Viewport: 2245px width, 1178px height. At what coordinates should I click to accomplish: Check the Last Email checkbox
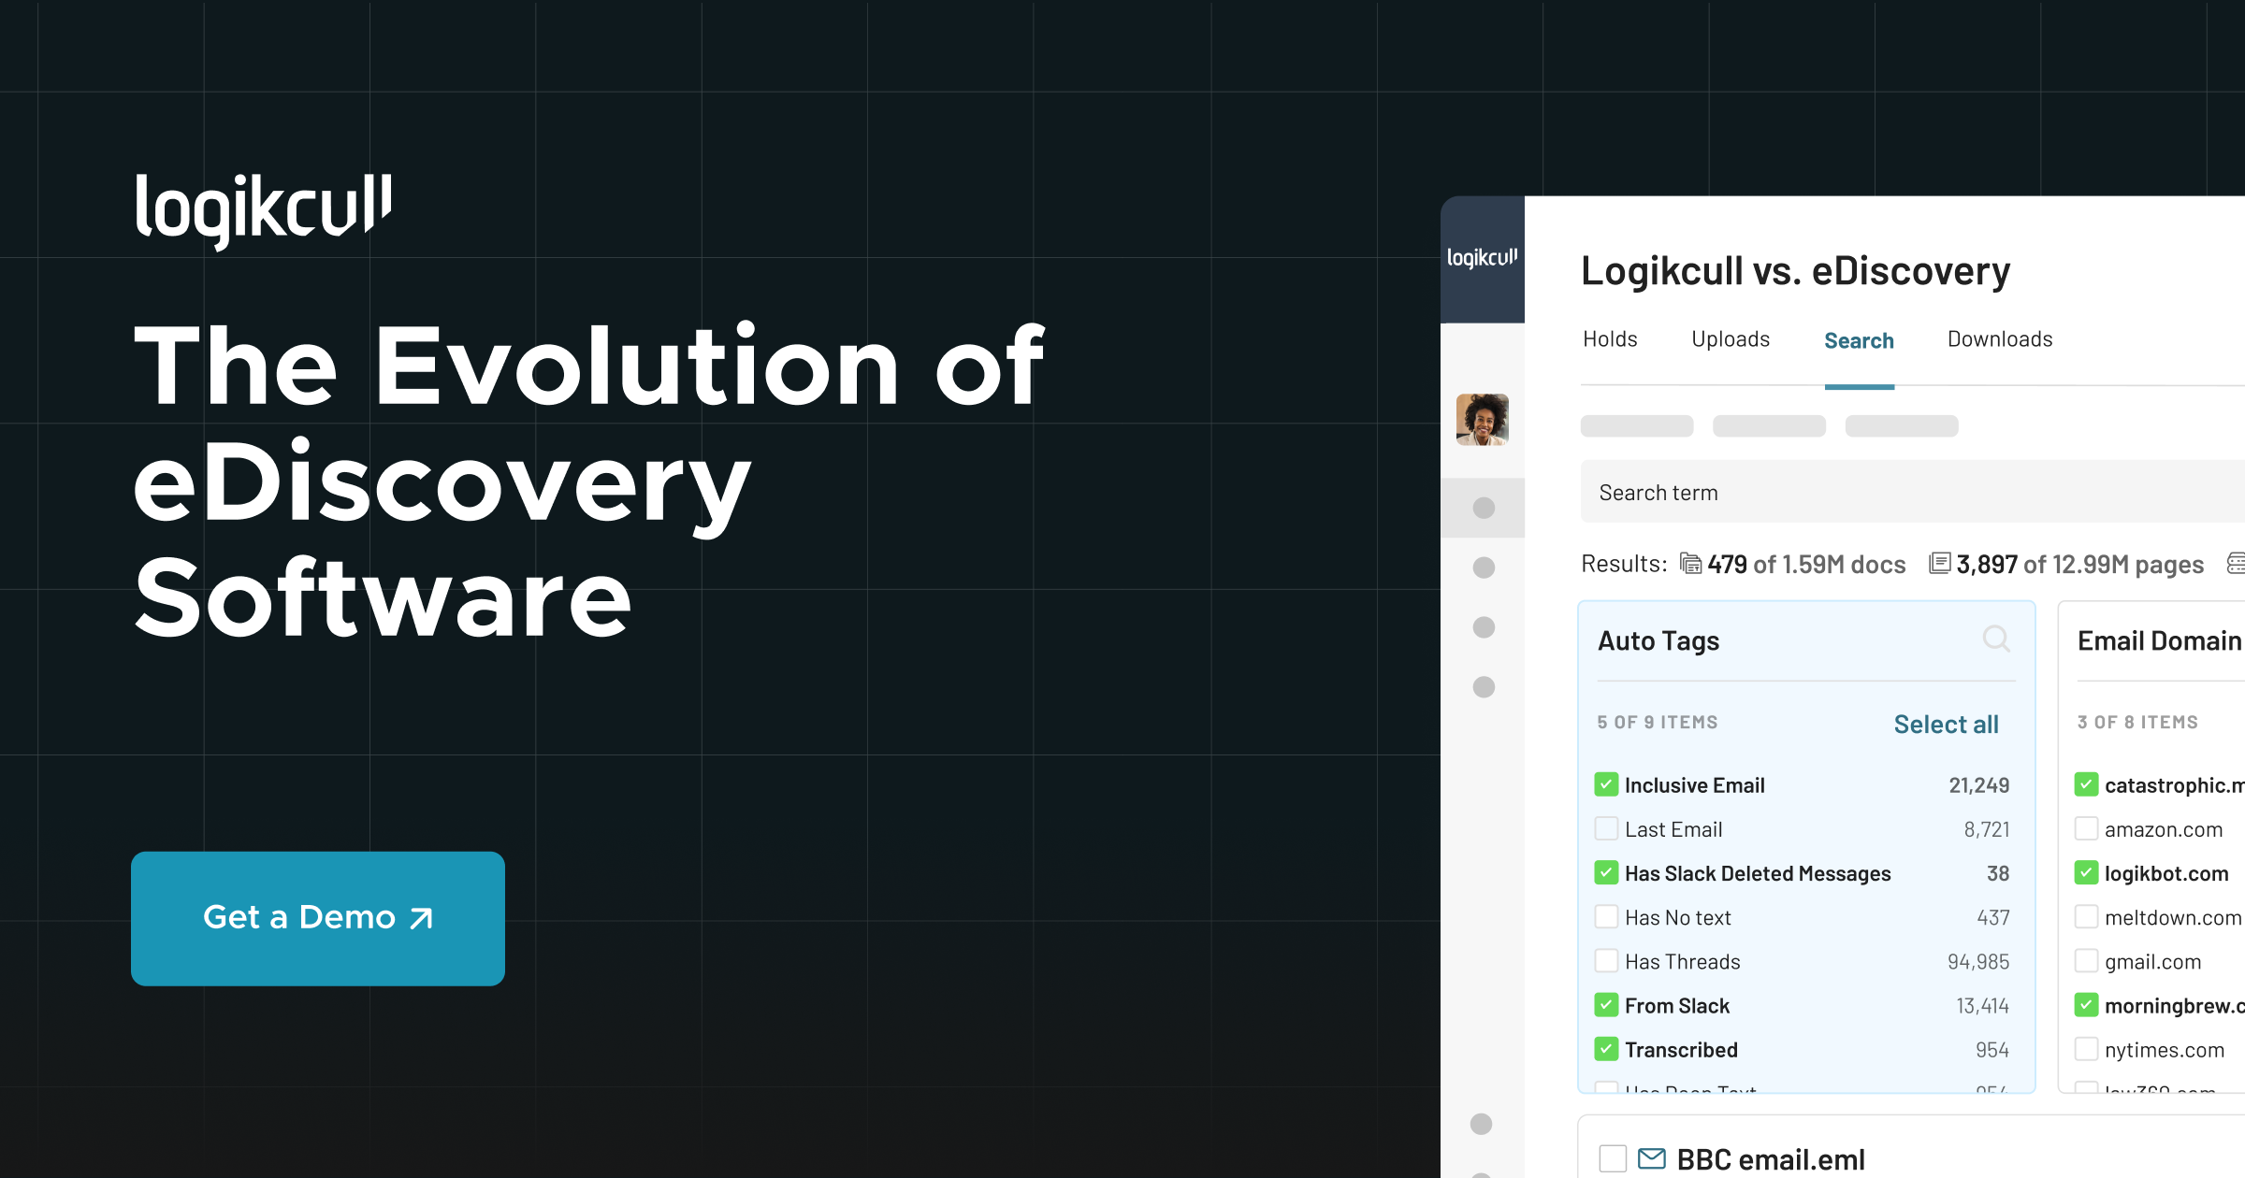(1606, 828)
